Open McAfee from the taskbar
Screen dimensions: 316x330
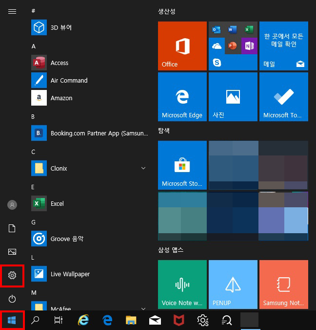coord(178,320)
